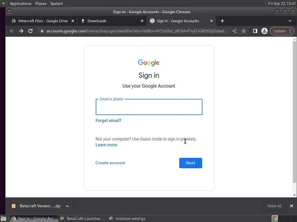Expand the tab search dropdown arrow
The image size is (297, 222).
[x=290, y=21]
